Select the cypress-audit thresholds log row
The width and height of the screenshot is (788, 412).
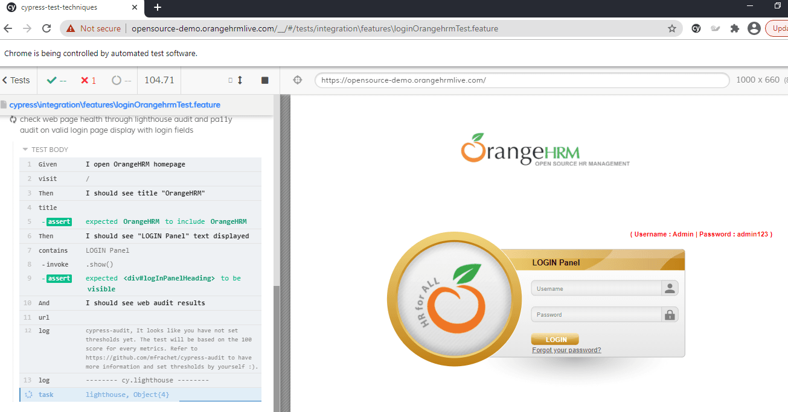140,349
